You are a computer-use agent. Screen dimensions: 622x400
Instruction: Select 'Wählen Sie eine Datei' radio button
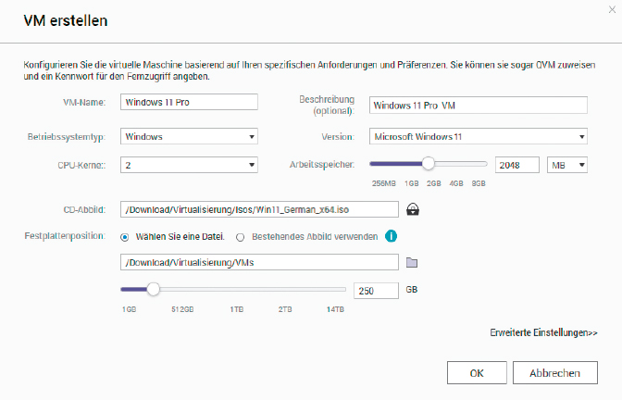click(x=125, y=237)
